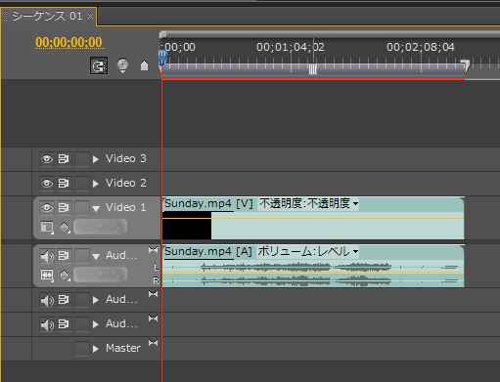Collapse the first audio track
The width and height of the screenshot is (500, 382).
coord(96,257)
